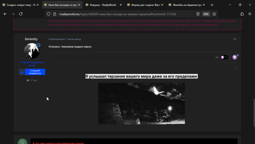Close the Жалобы на Администрацию tab
The height and width of the screenshot is (144, 255).
pyautogui.click(x=204, y=5)
